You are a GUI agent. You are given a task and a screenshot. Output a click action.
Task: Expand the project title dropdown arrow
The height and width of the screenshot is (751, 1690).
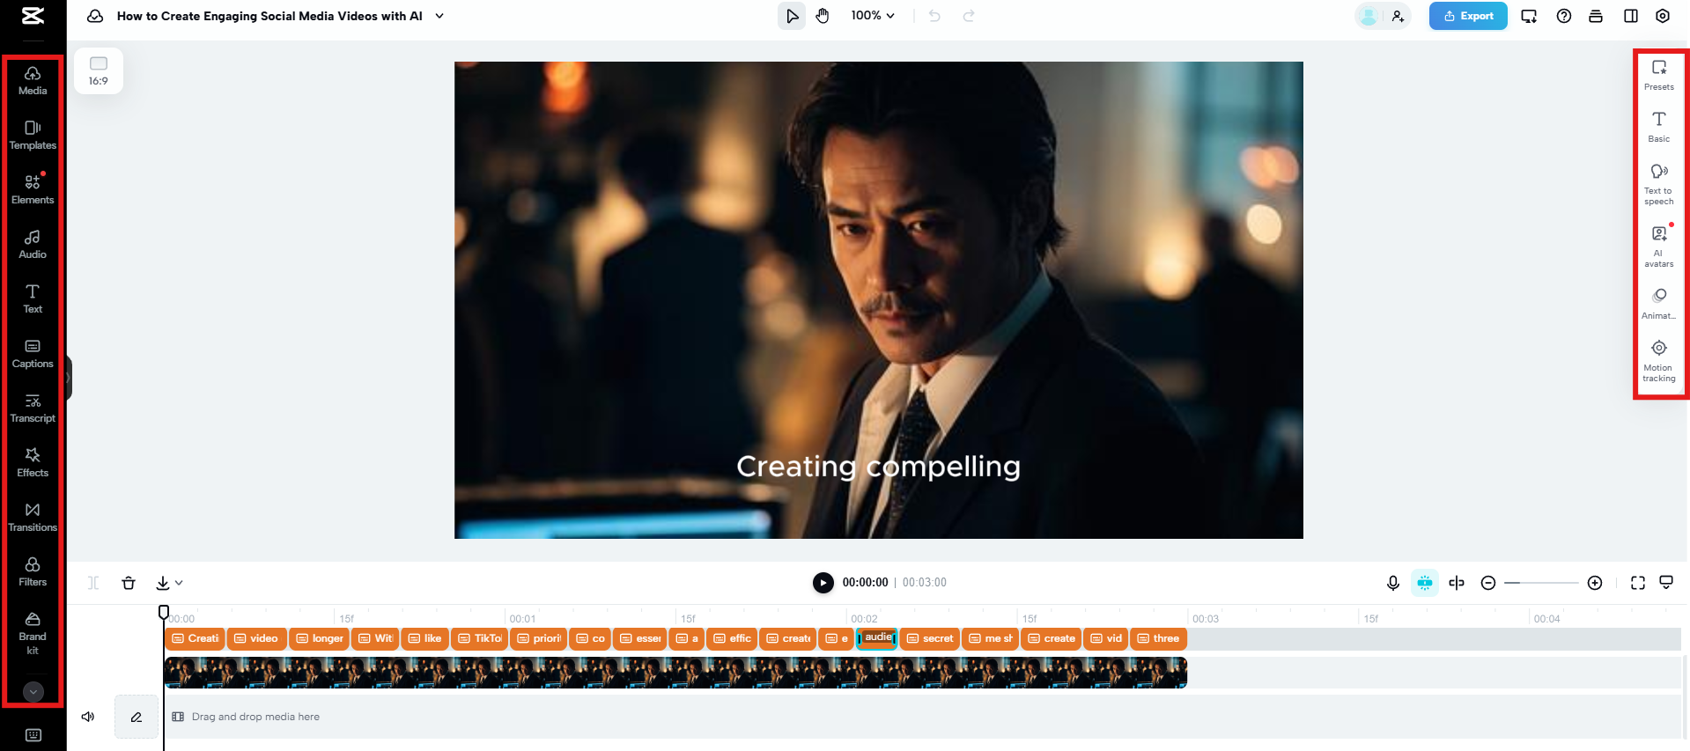(x=439, y=16)
